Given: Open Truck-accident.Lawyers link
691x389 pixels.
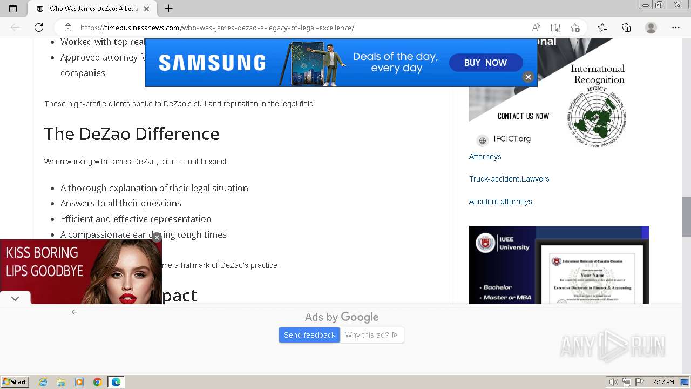Looking at the screenshot, I should 509,179.
